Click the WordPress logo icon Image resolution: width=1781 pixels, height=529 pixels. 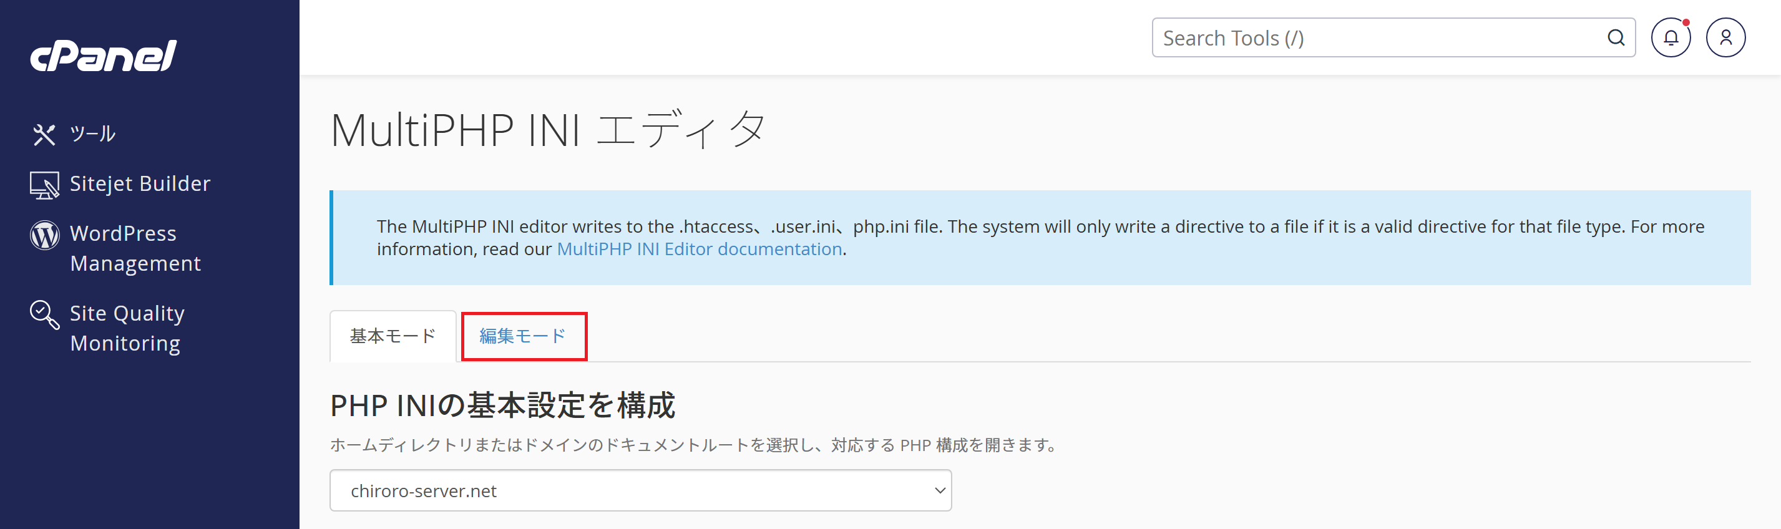tap(44, 235)
